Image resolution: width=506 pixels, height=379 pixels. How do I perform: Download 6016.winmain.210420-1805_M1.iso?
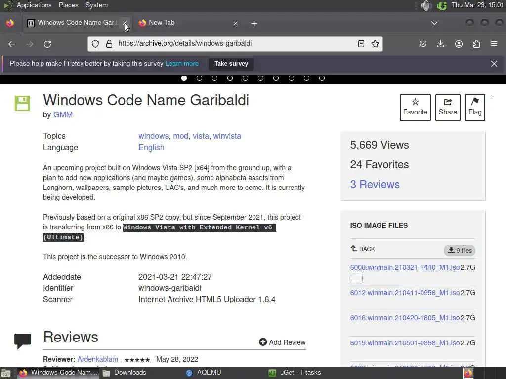click(x=405, y=318)
